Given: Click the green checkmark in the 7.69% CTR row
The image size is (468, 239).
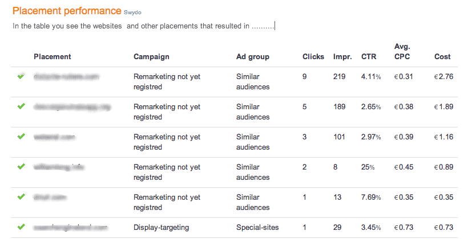Looking at the screenshot, I should [21, 197].
